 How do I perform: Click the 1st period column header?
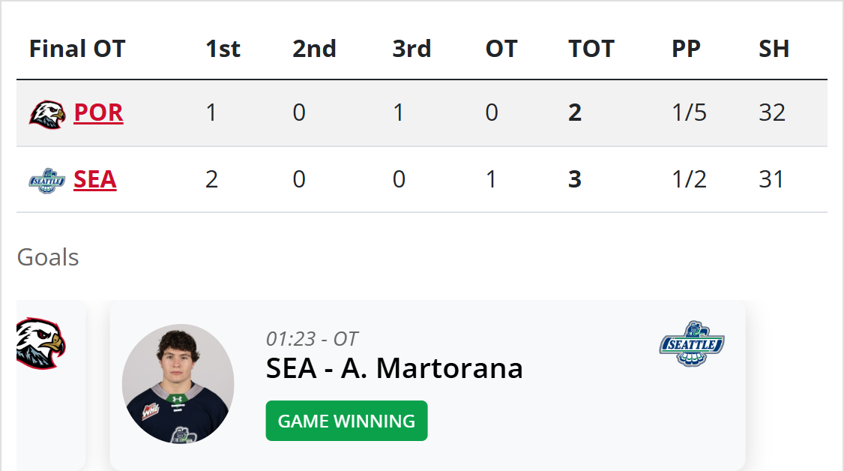coord(223,49)
